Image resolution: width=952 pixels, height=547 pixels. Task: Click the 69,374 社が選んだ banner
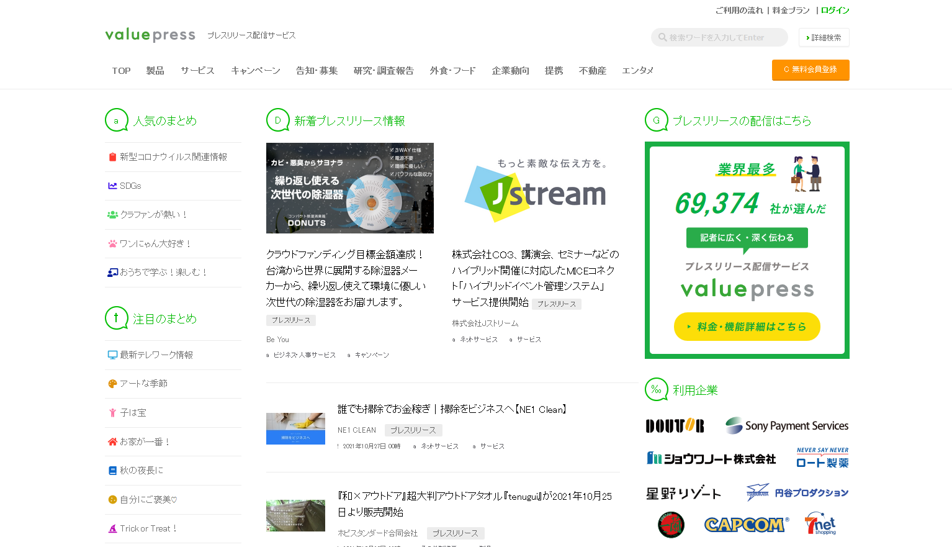tap(747, 250)
